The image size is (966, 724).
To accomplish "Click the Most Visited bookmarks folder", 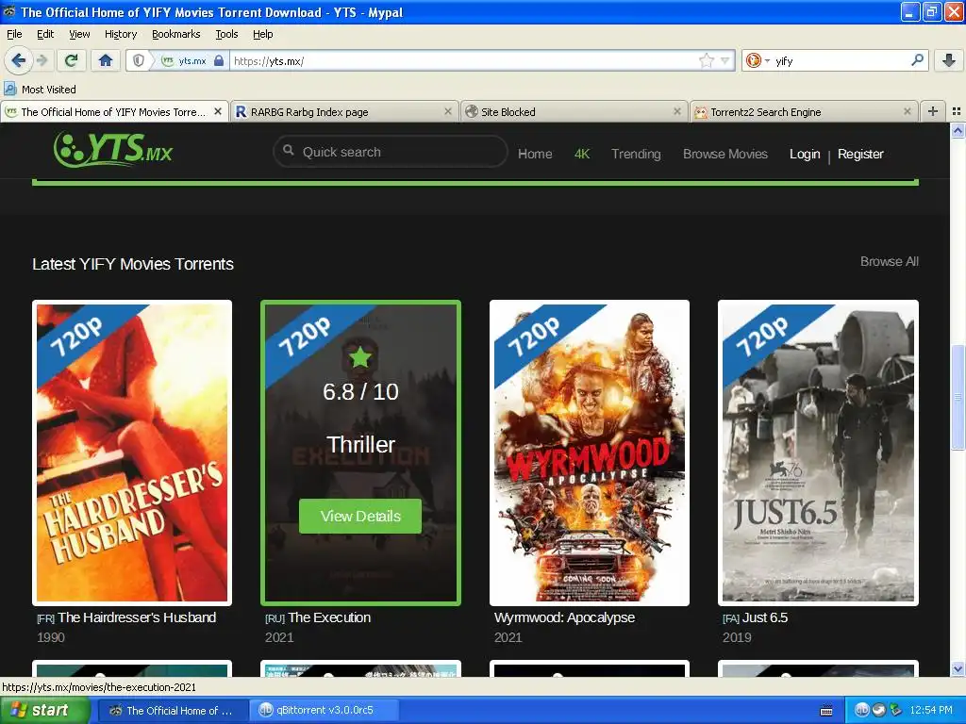I will (x=40, y=90).
